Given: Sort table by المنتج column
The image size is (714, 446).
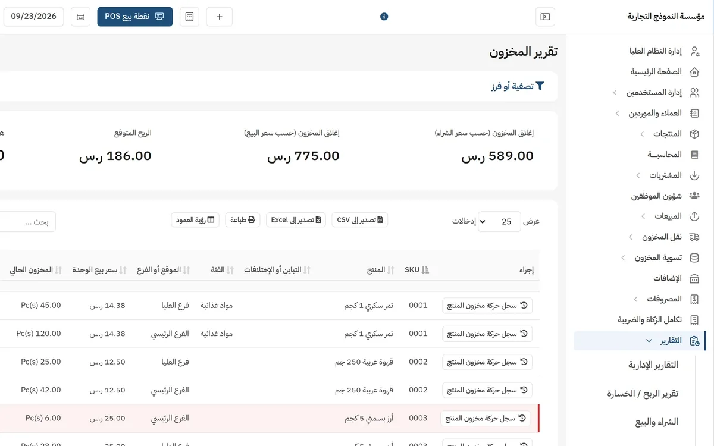Looking at the screenshot, I should (x=381, y=270).
